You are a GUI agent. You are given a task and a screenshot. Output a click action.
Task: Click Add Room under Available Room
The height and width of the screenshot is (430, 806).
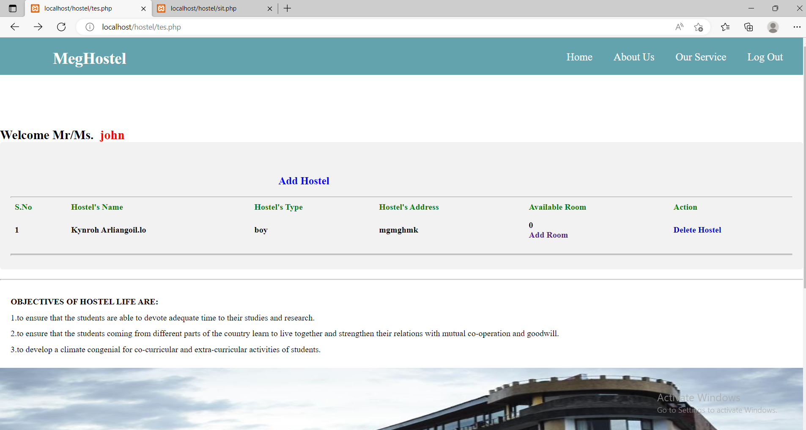point(548,235)
